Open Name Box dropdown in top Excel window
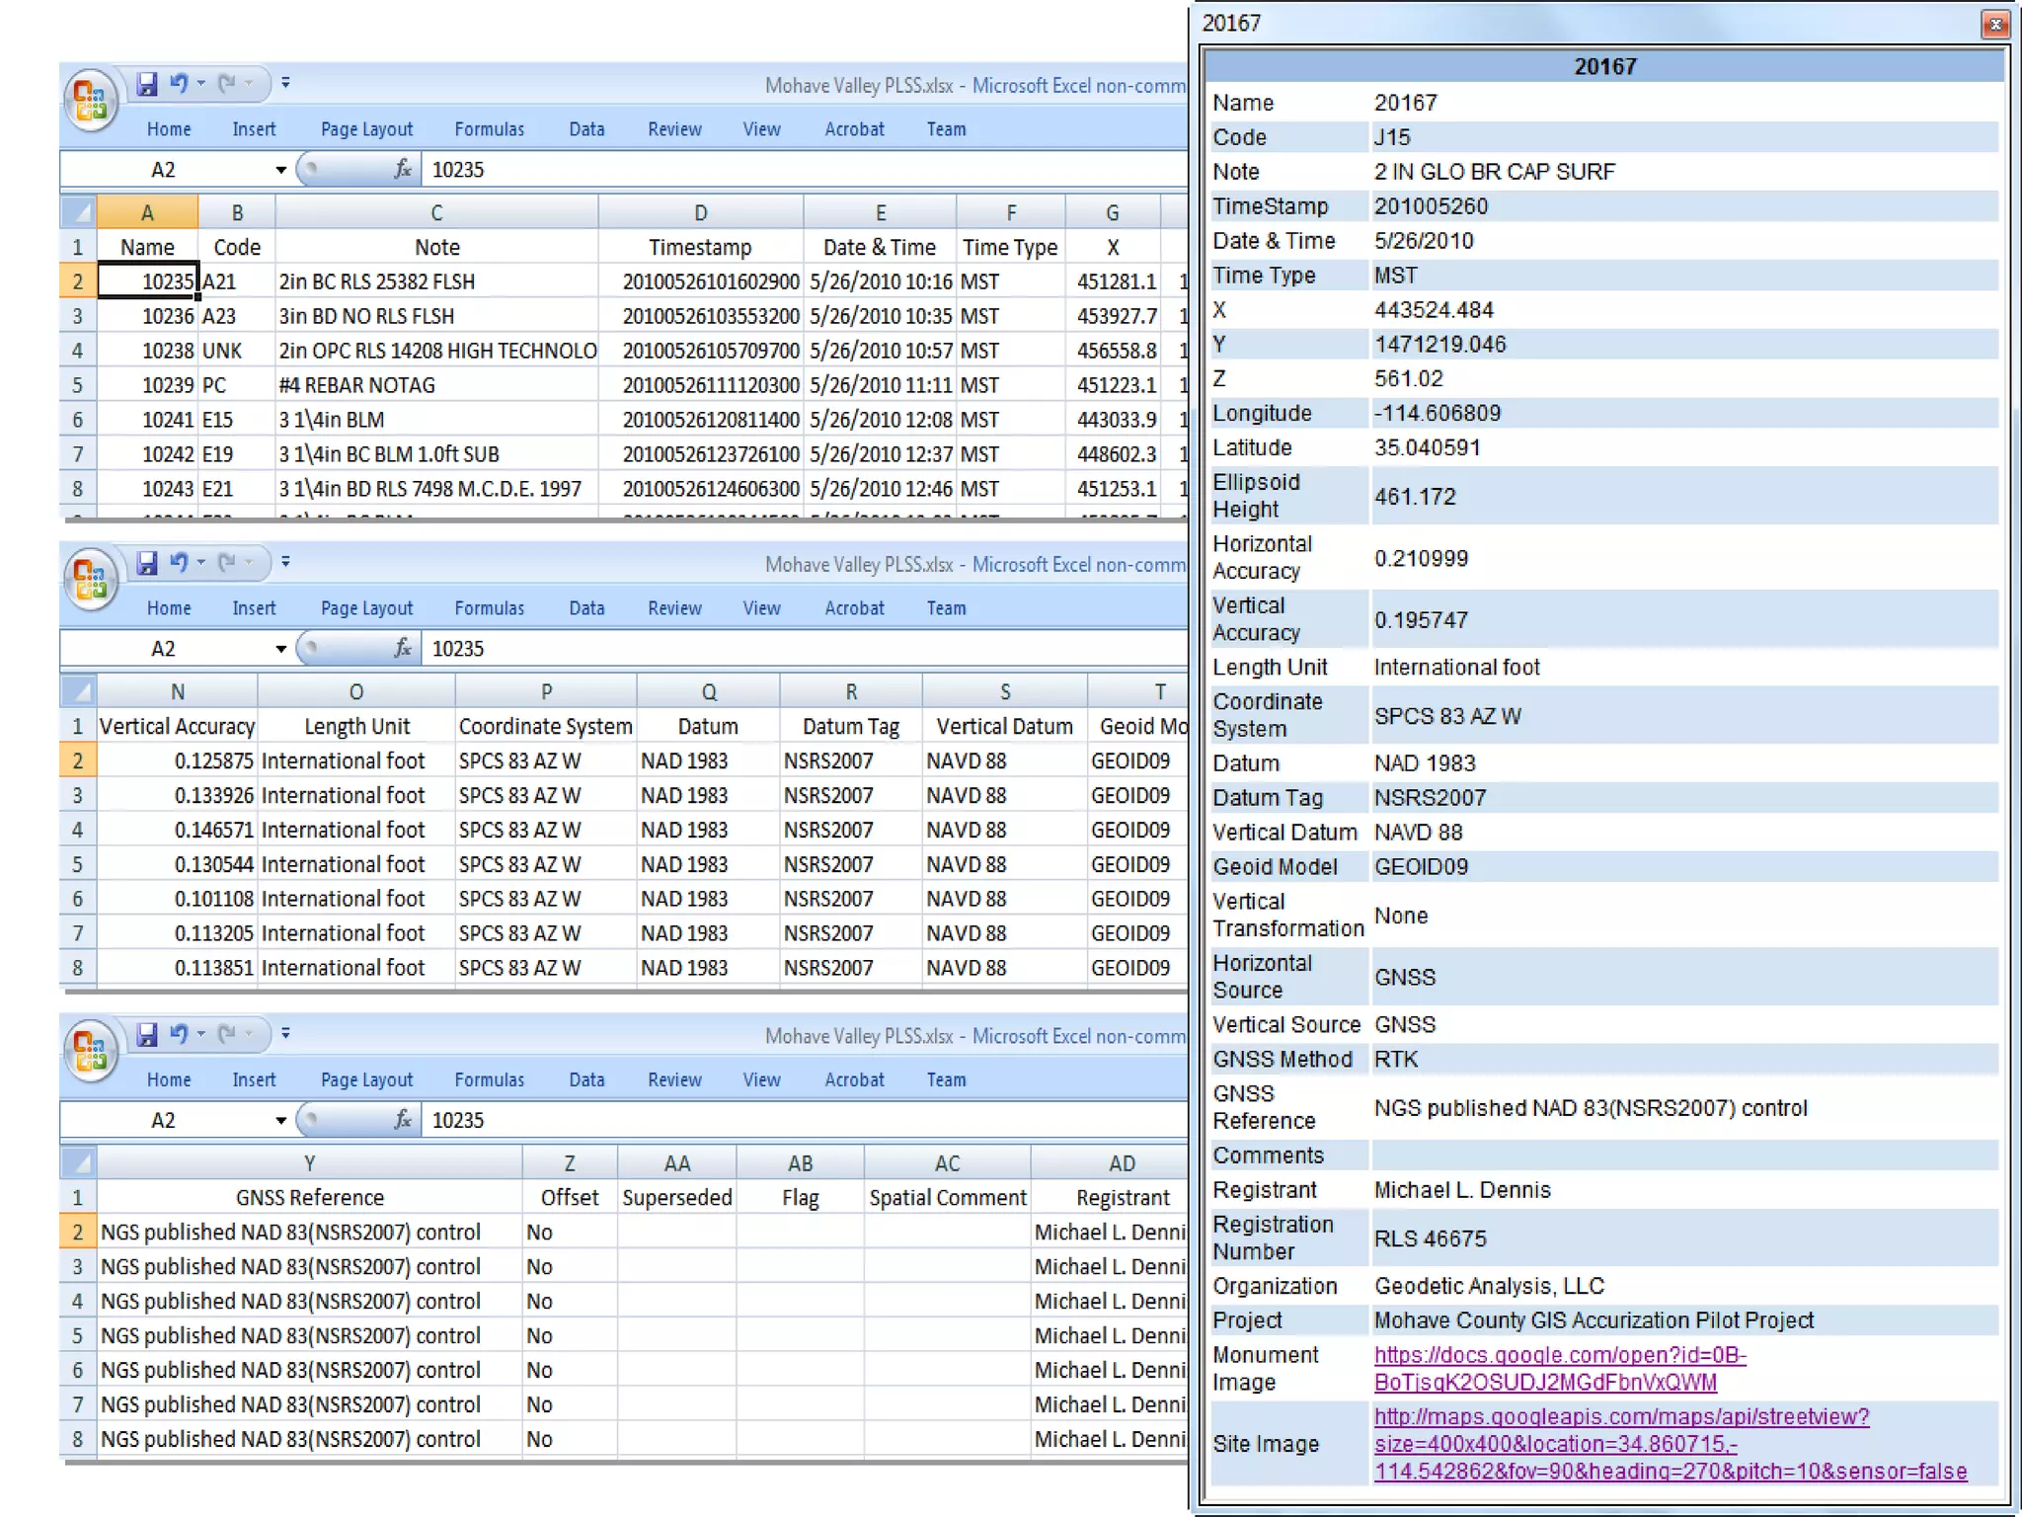The width and height of the screenshot is (2022, 1517). click(280, 170)
